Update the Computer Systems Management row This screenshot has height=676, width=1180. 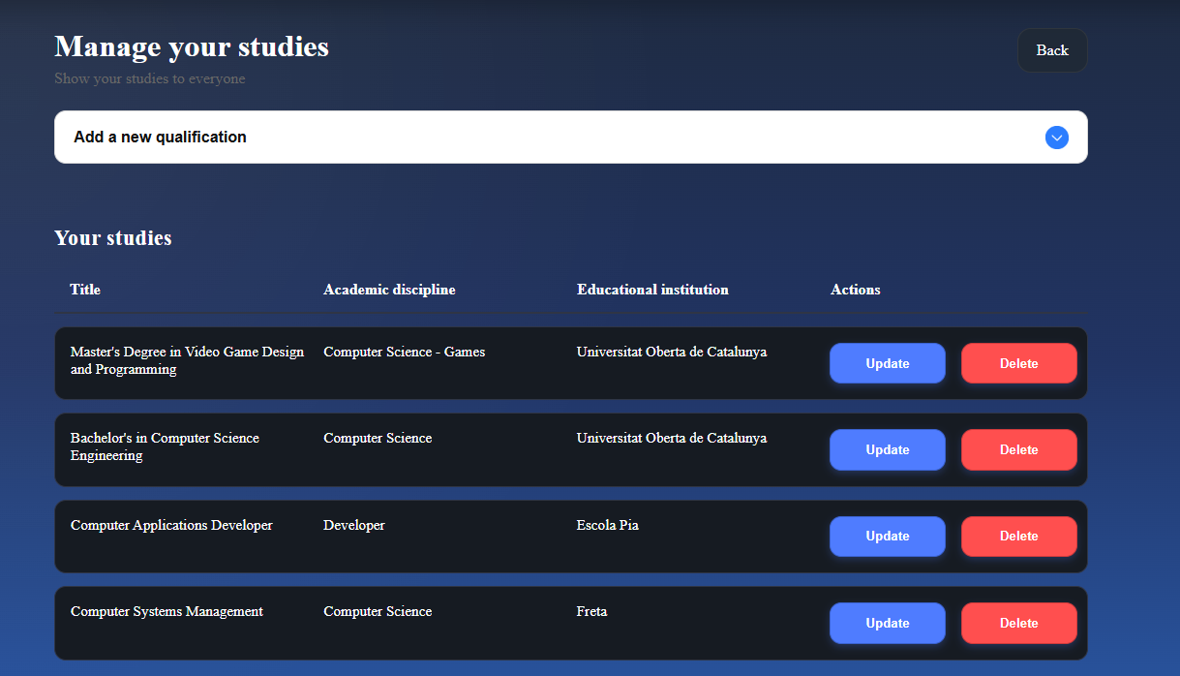pos(888,623)
